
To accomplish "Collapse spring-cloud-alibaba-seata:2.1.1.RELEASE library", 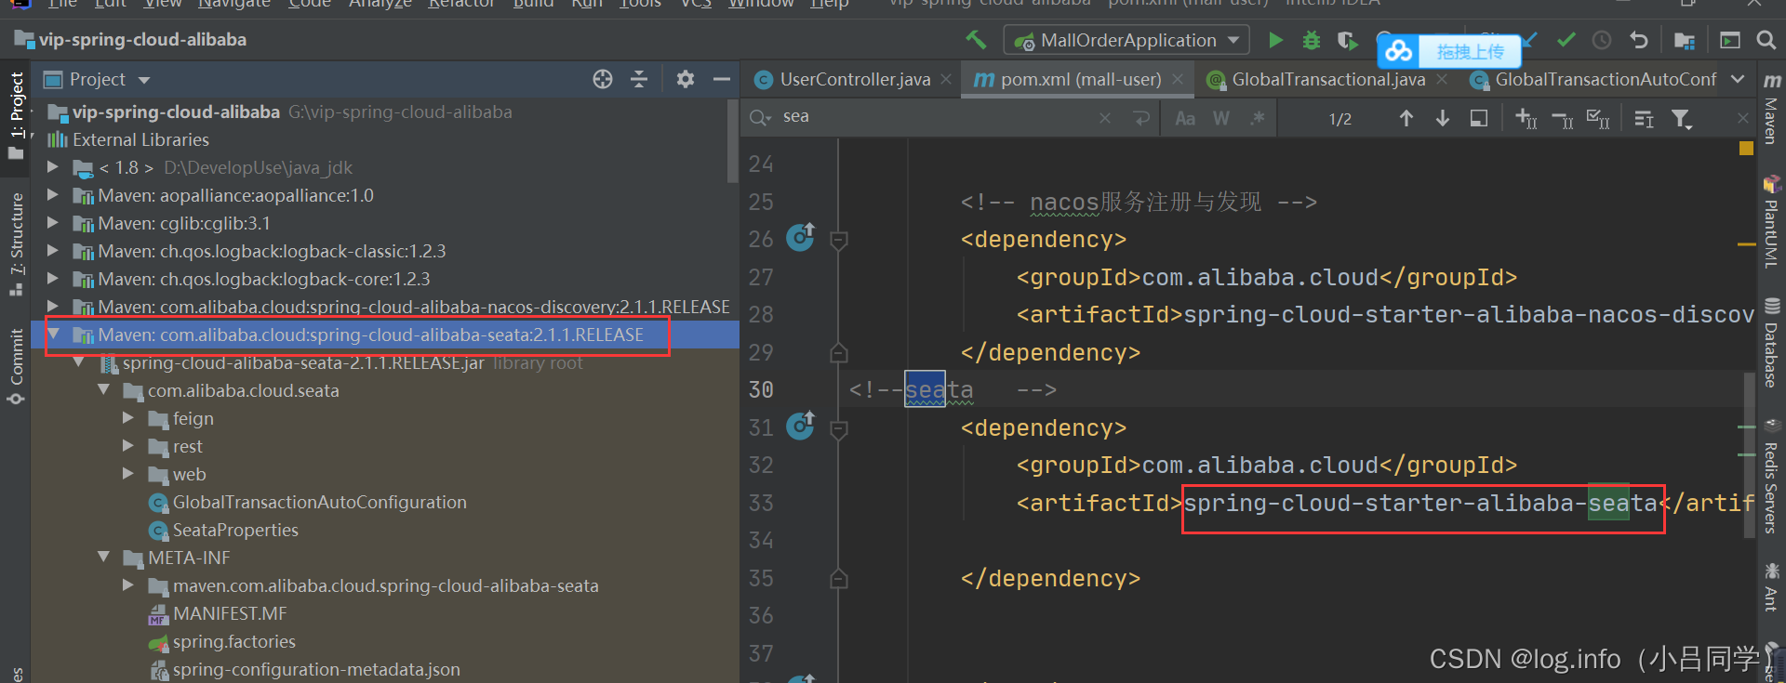I will (53, 335).
